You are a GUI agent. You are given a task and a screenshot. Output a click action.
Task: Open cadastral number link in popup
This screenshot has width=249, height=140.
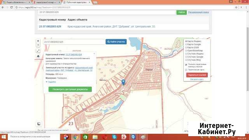coord(74,54)
